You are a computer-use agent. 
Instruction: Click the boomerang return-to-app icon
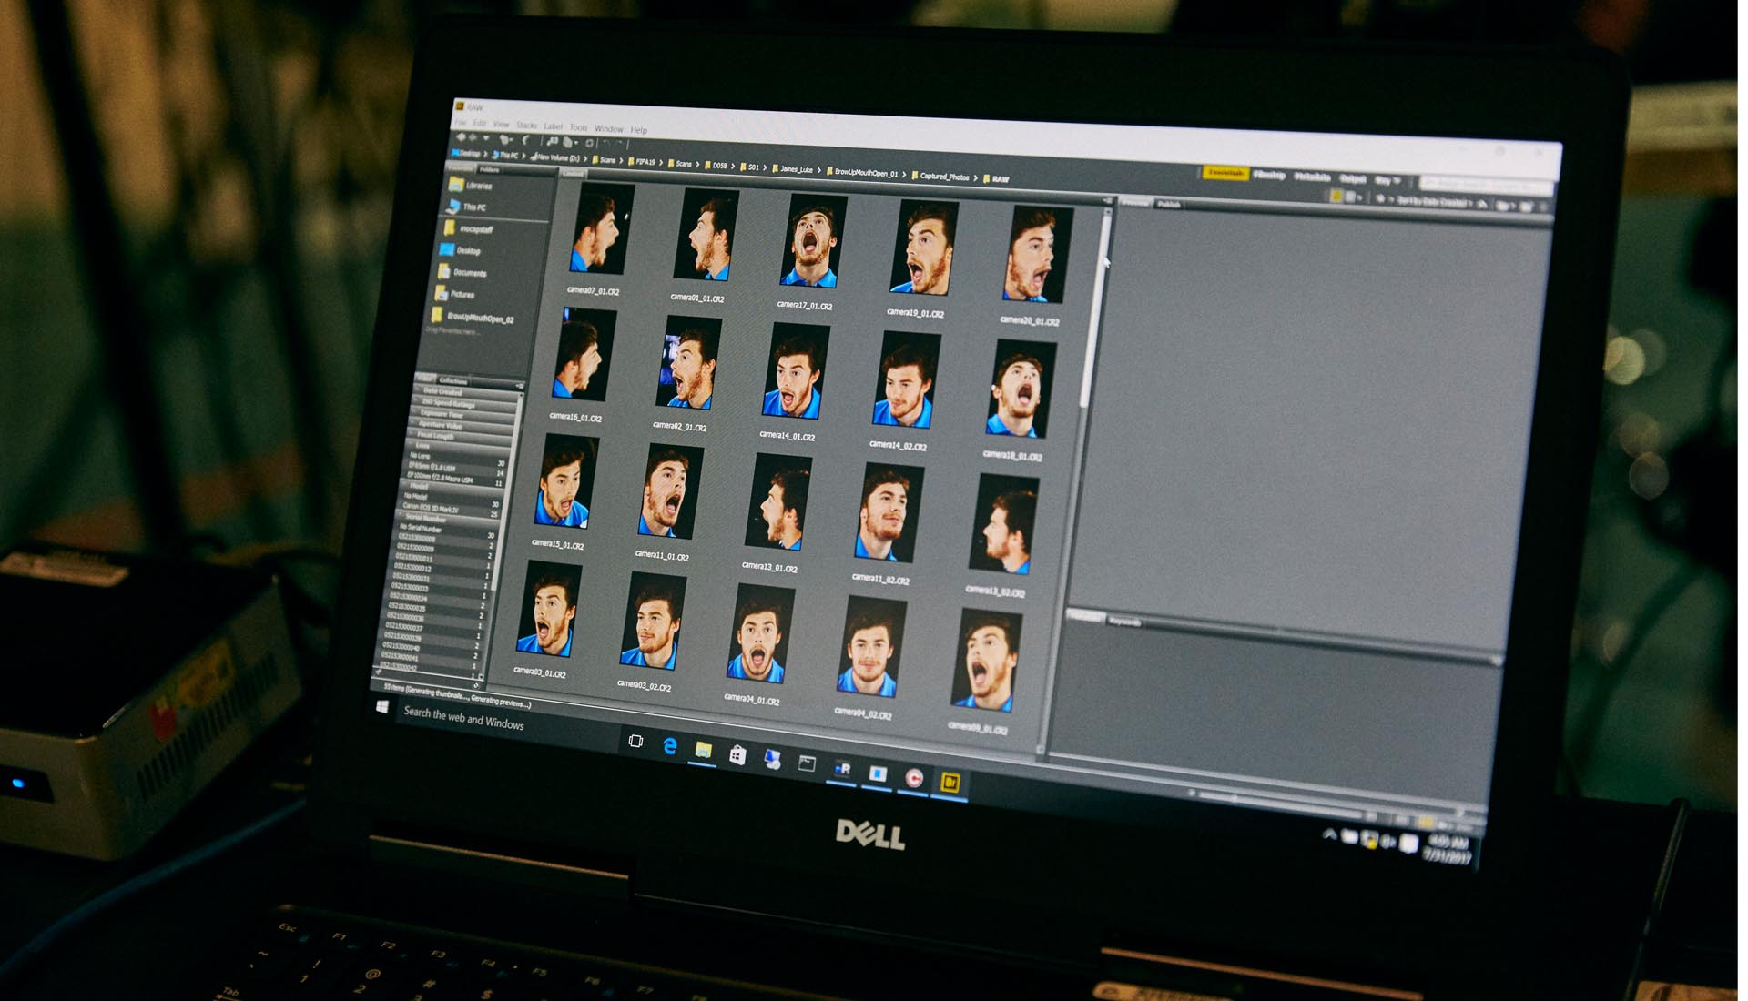[x=525, y=140]
